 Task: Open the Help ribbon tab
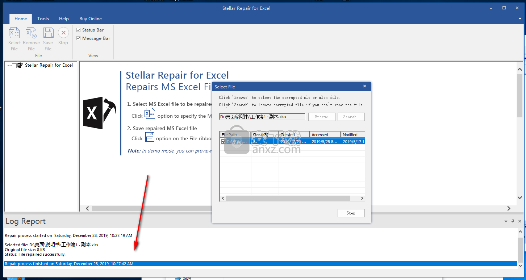[x=64, y=19]
